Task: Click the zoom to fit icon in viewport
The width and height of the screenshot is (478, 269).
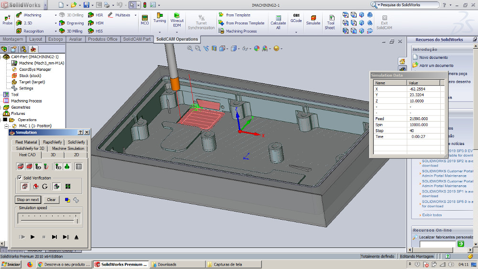Action: click(x=190, y=48)
